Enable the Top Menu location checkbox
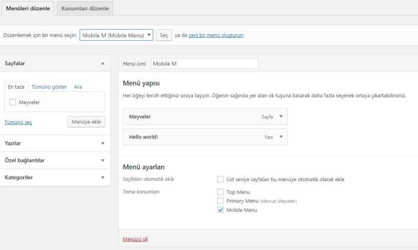The height and width of the screenshot is (250, 418). 220,192
